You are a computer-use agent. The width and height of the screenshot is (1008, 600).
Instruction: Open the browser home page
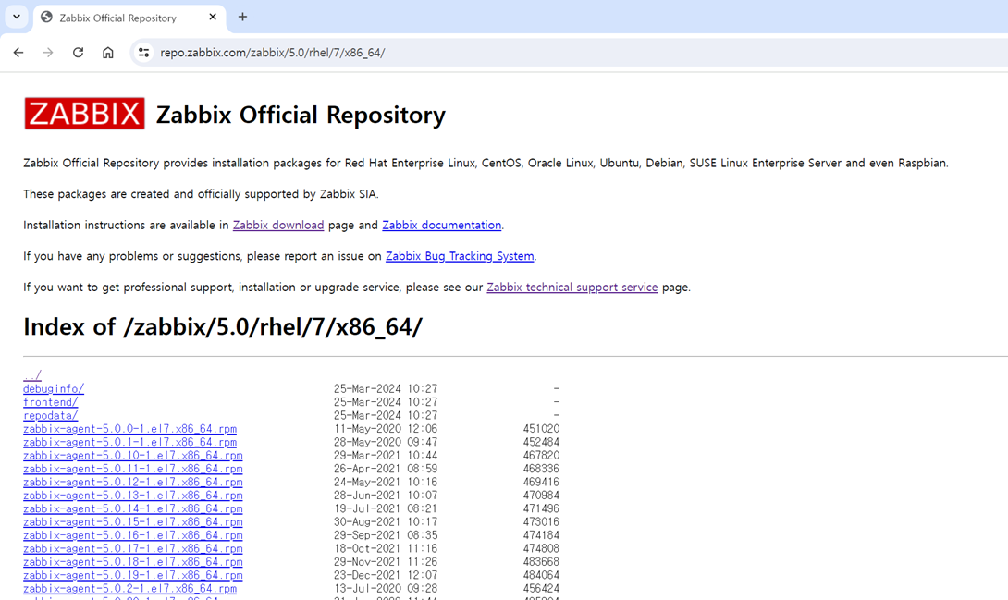[108, 53]
